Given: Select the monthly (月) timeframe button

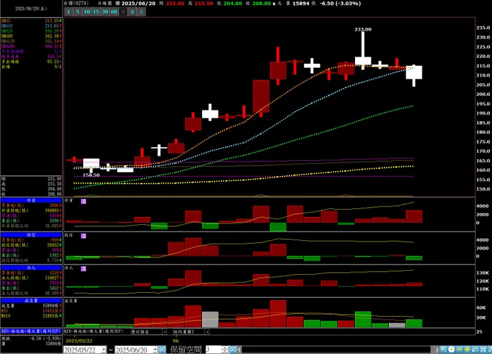Looking at the screenshot, I should pos(141,12).
